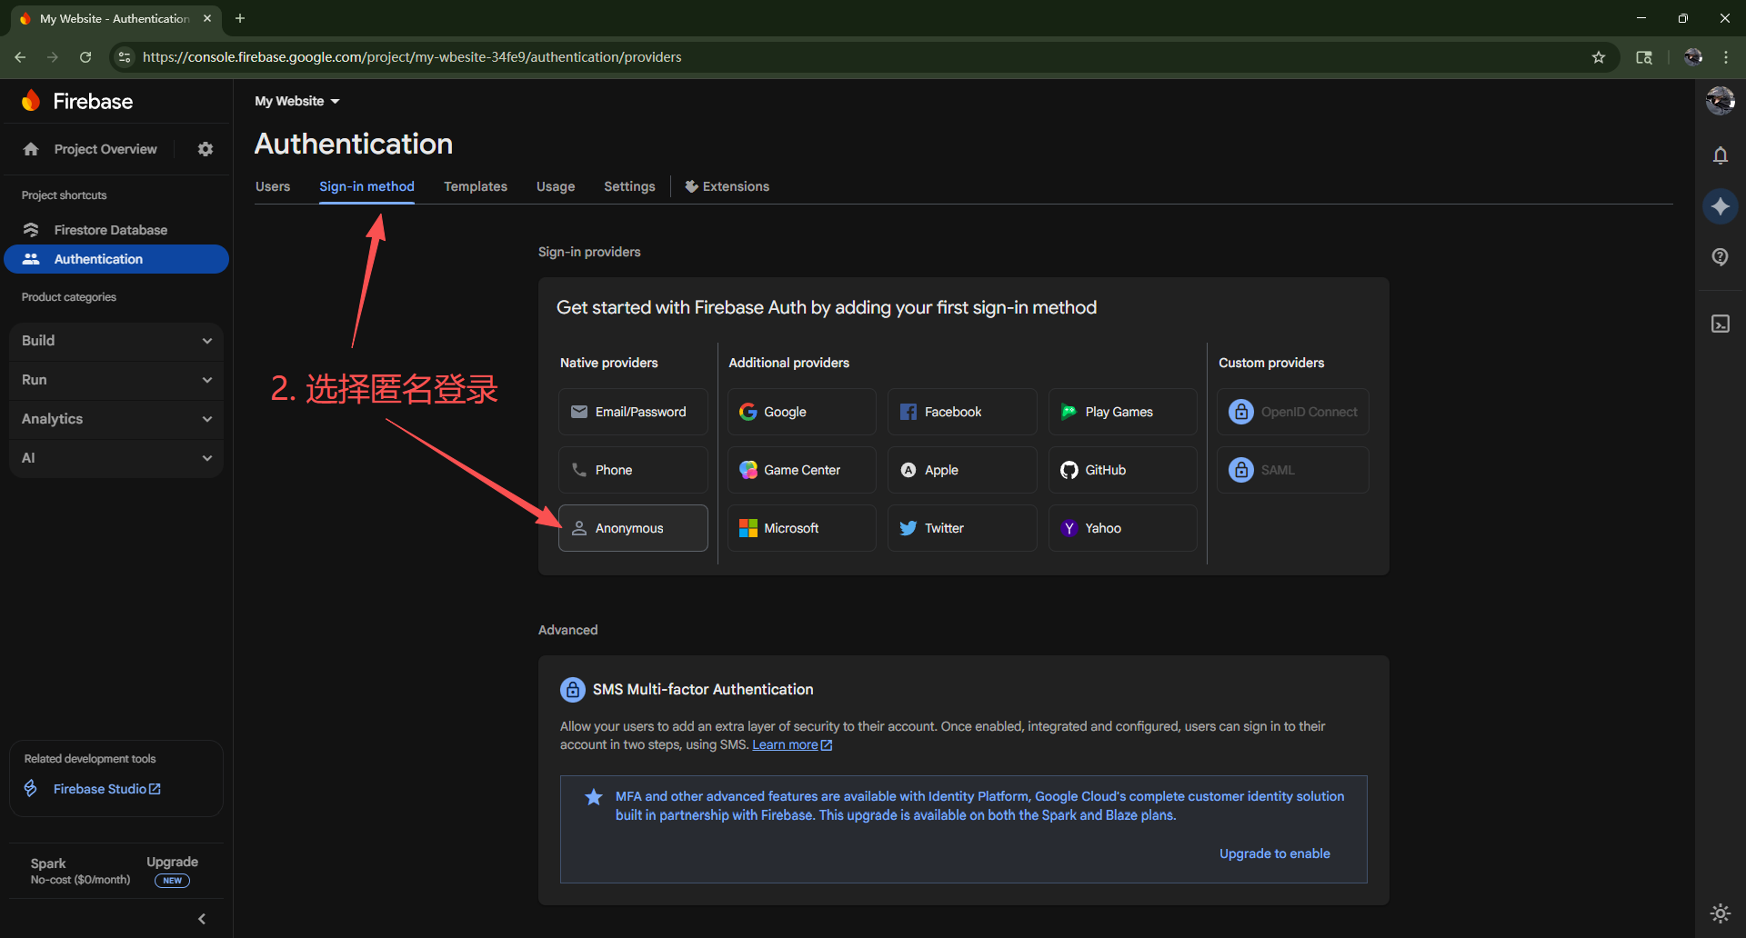Choose the Google sign-in provider

click(x=801, y=412)
